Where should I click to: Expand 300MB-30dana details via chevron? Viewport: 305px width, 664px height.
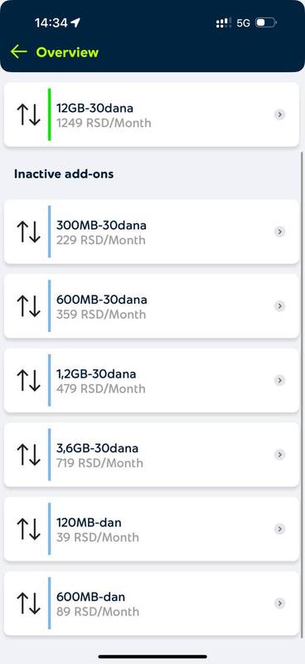tap(279, 232)
